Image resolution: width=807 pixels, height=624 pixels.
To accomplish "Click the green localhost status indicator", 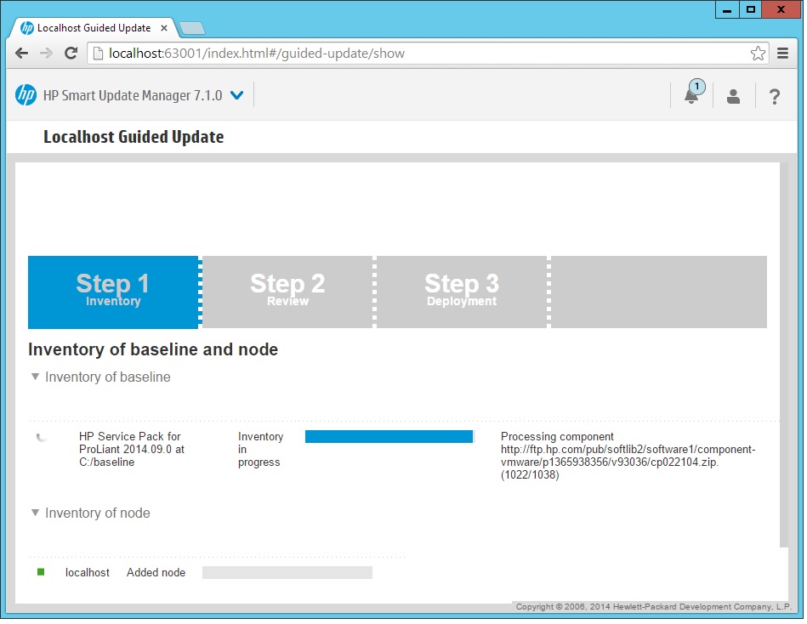I will click(41, 572).
